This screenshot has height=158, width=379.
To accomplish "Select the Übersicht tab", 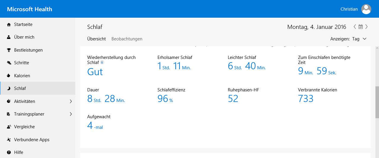I will [x=96, y=39].
